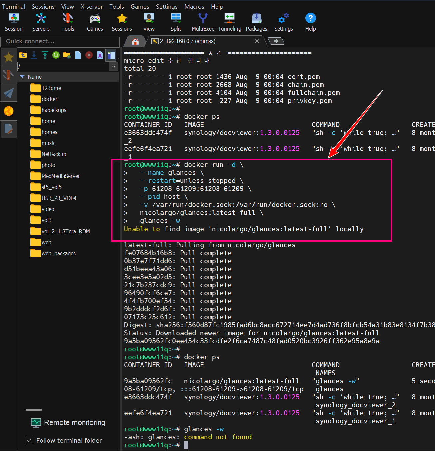The height and width of the screenshot is (451, 435).
Task: Open the Tunneling tool
Action: point(229,22)
